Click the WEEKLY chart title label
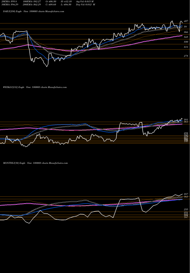The width and height of the screenshot is (190, 273). click(35, 87)
